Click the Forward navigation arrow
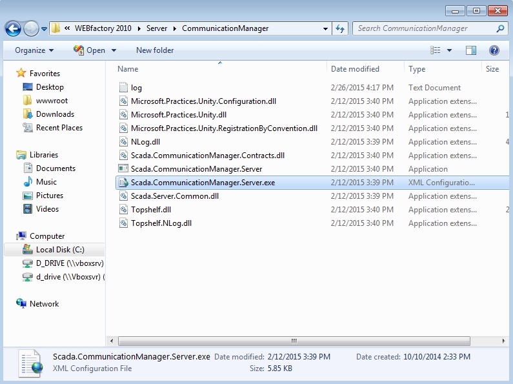Screen dimensions: 513x384 click(31, 29)
